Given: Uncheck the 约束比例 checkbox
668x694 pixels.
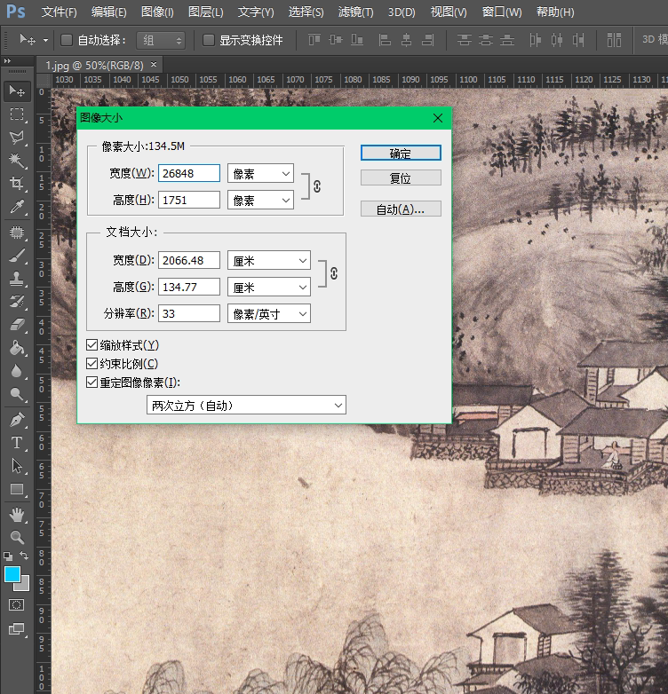Looking at the screenshot, I should tap(91, 363).
